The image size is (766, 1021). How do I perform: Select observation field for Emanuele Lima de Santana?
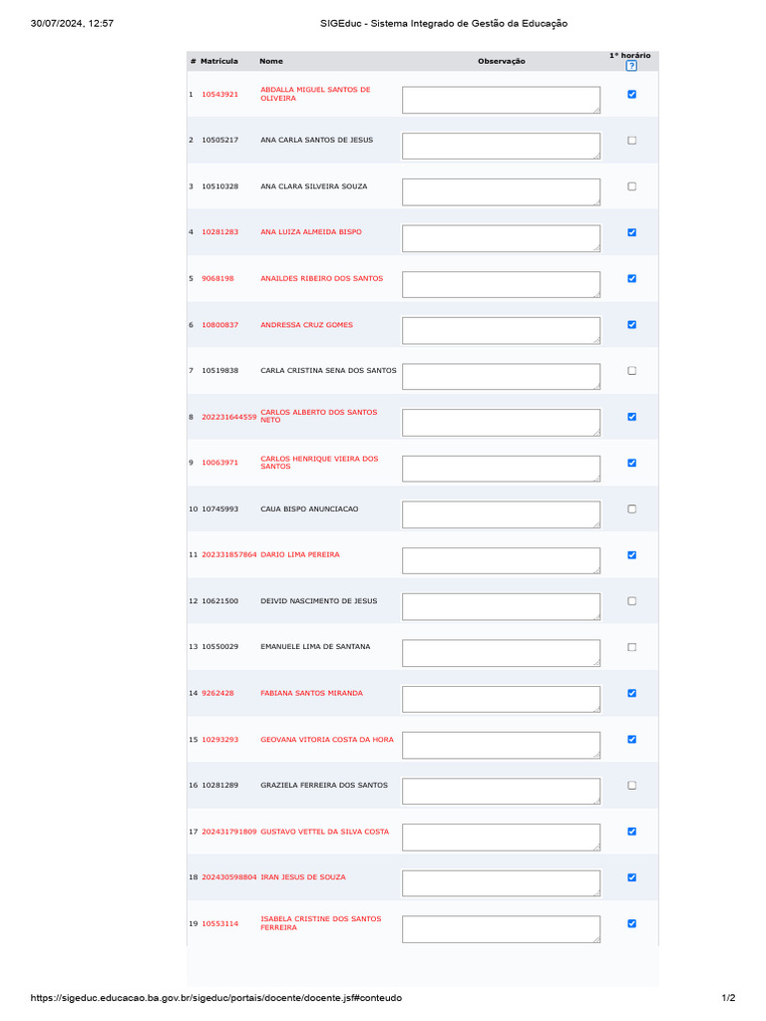coord(501,653)
